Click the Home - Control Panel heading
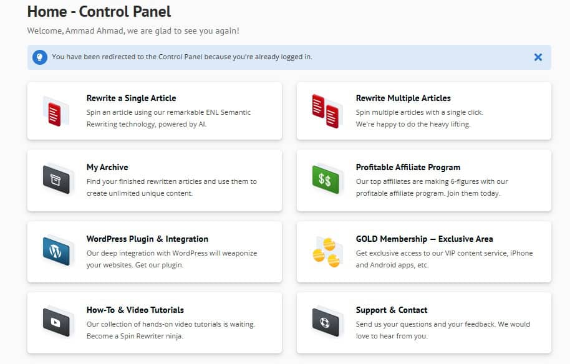The height and width of the screenshot is (364, 570). tap(99, 11)
